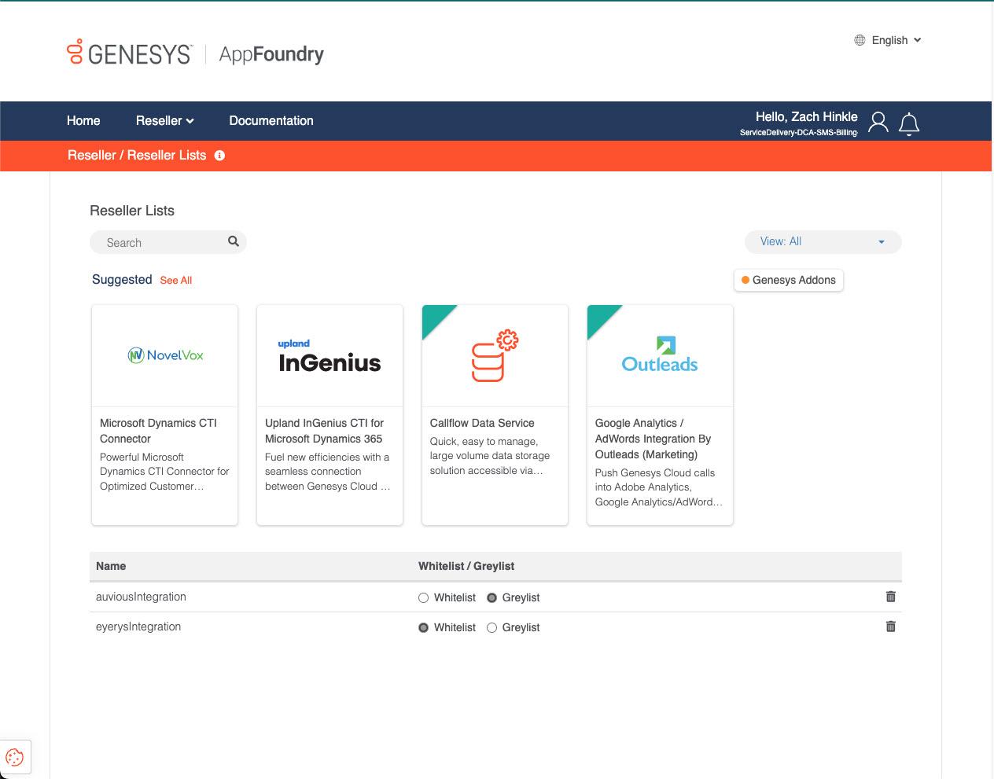The image size is (994, 779).
Task: Go to the Home menu item
Action: pyautogui.click(x=83, y=120)
